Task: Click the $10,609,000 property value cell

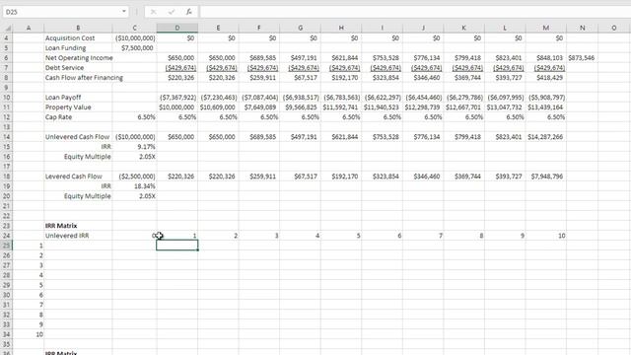Action: [217, 107]
